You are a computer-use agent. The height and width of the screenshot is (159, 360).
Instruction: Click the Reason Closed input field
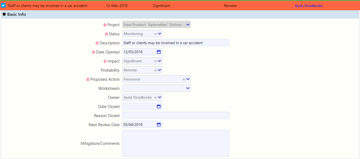(x=175, y=115)
